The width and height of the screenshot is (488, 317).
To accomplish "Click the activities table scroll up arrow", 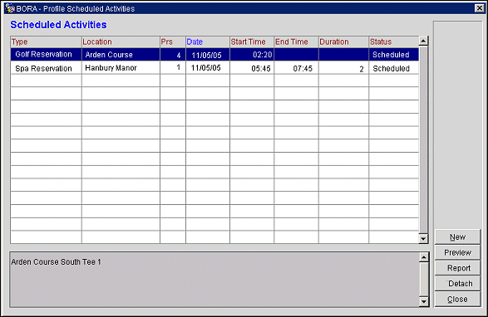I will pyautogui.click(x=423, y=41).
